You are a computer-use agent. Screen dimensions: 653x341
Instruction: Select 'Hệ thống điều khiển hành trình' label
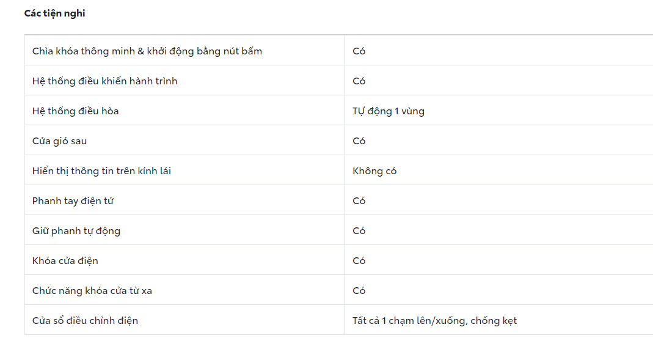[x=105, y=81]
